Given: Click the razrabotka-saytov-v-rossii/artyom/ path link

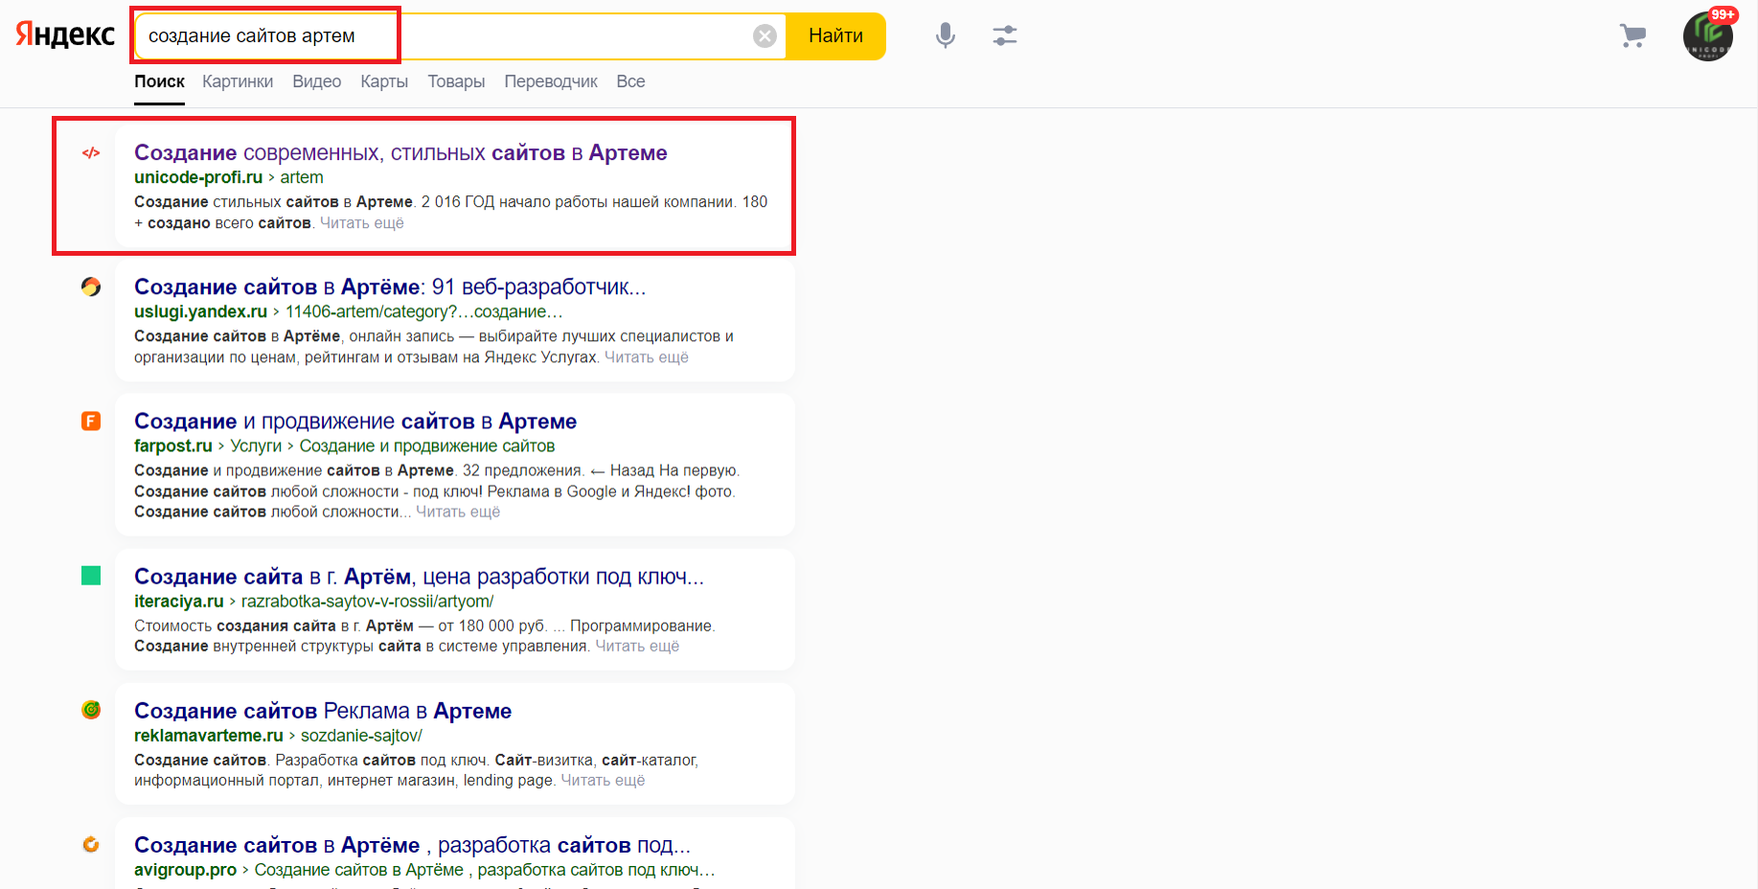Looking at the screenshot, I should click(367, 601).
